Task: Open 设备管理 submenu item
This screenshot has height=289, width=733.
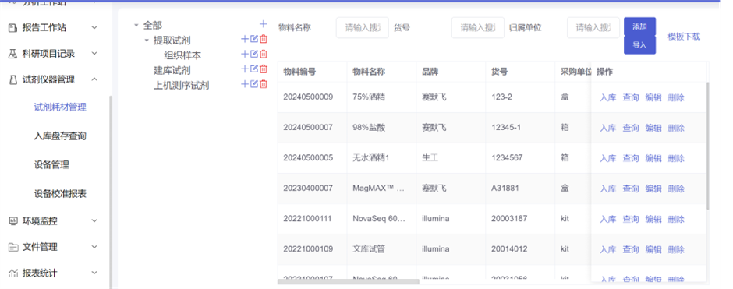Action: pos(51,165)
